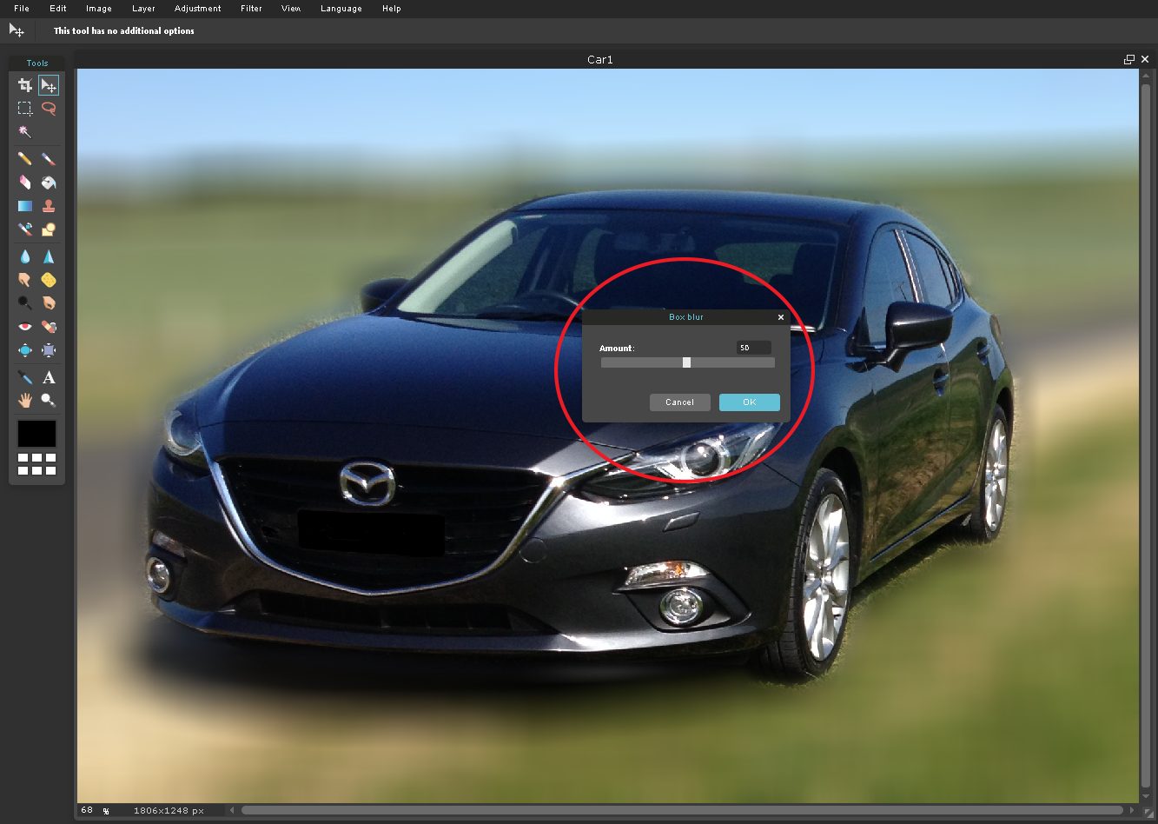Click the Move tool icon in options bar
The height and width of the screenshot is (824, 1158).
(x=17, y=30)
